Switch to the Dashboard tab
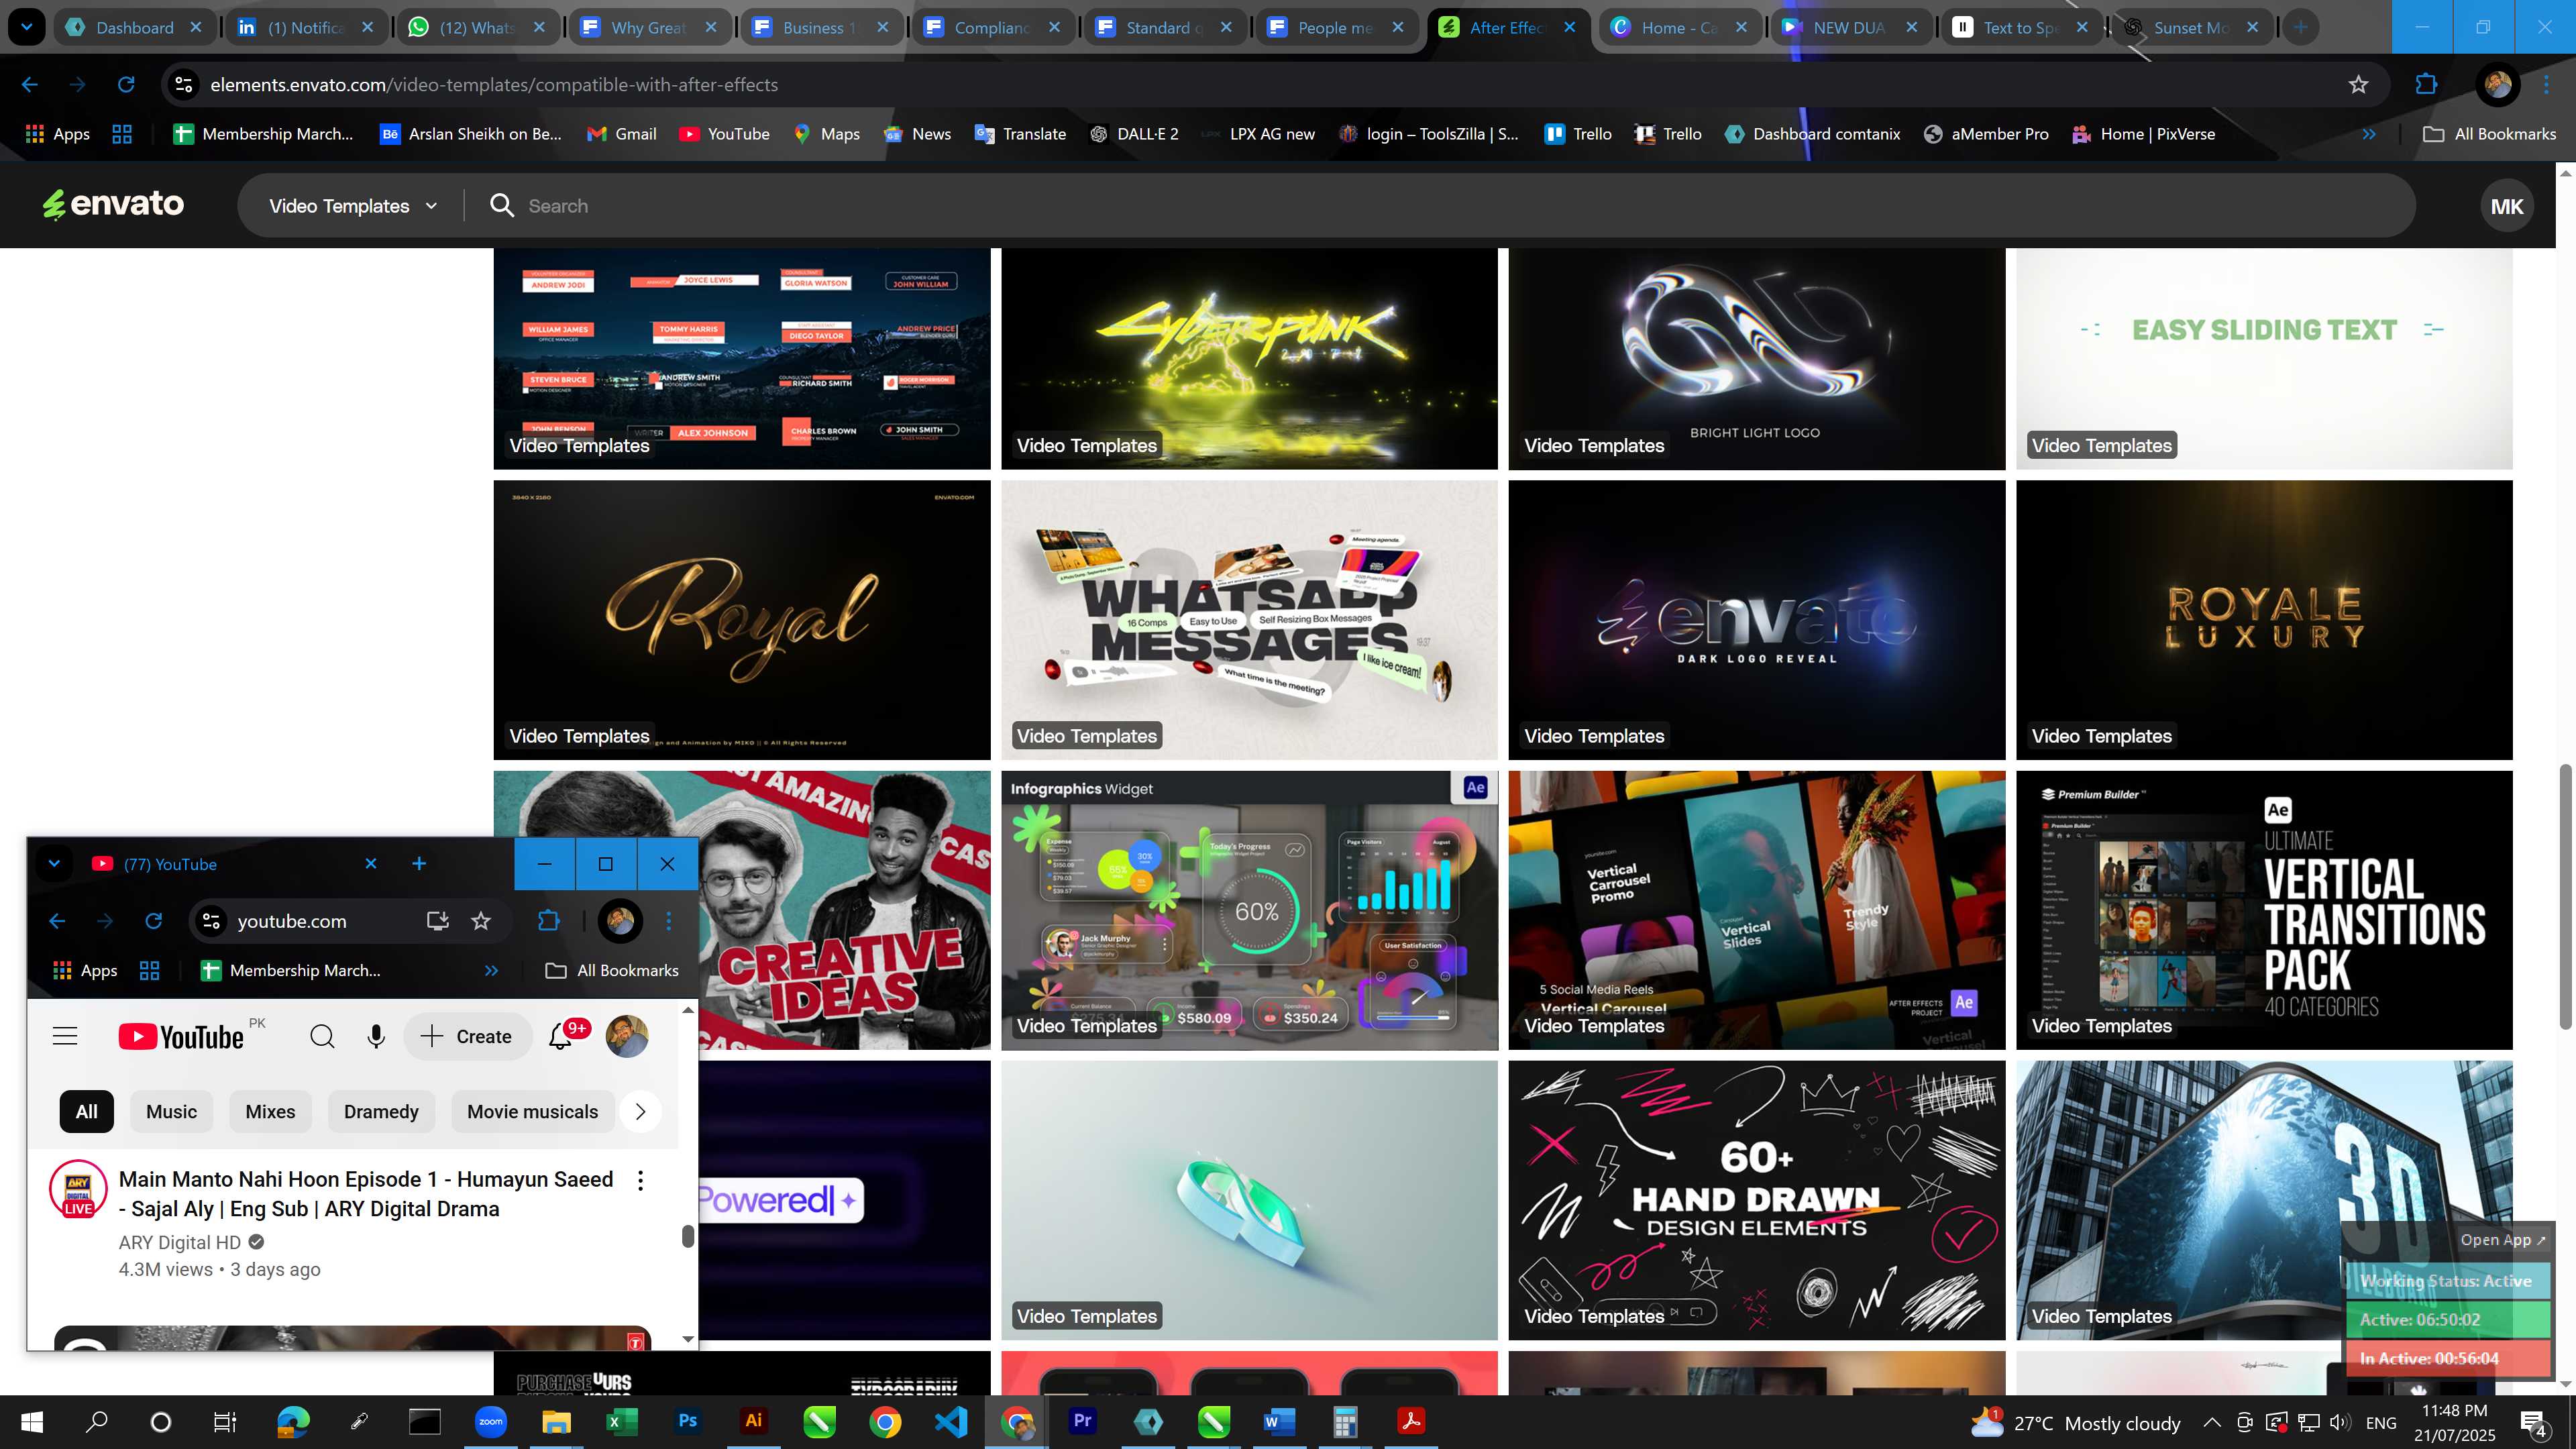Viewport: 2576px width, 1449px height. coord(134,28)
